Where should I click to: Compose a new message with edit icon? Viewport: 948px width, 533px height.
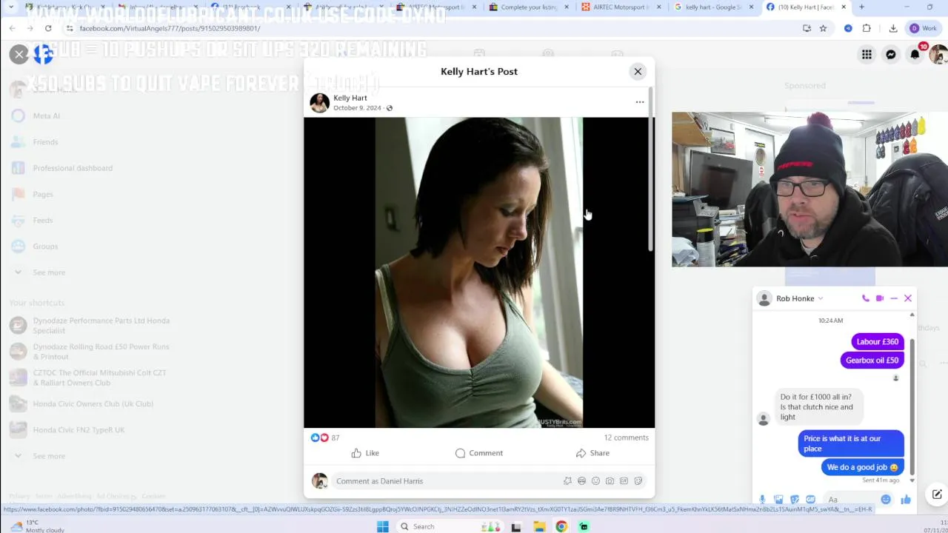point(937,495)
